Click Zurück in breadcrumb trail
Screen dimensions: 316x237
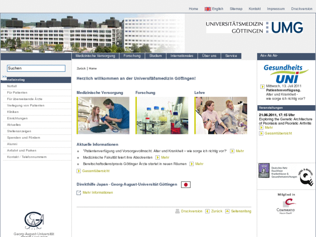click(x=81, y=69)
